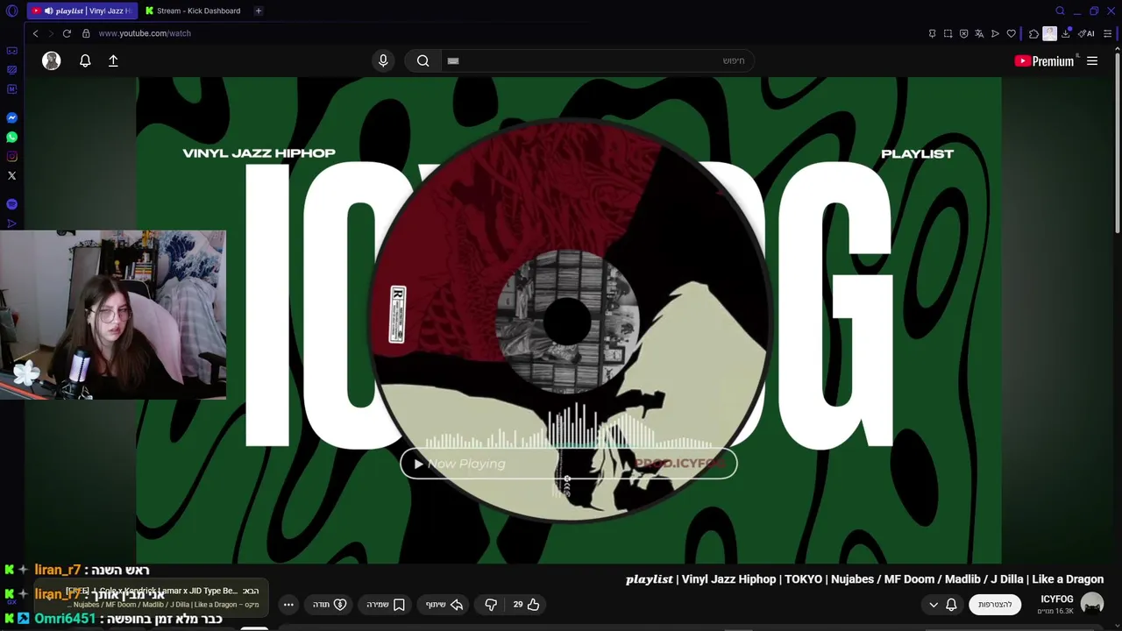
Task: Click the Now Playing bar in video
Action: coord(568,464)
